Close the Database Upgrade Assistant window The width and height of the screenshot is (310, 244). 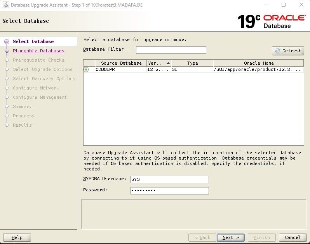coord(301,5)
